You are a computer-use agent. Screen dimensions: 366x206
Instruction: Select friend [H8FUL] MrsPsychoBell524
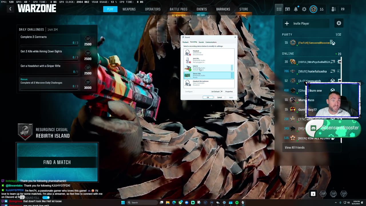click(312, 62)
